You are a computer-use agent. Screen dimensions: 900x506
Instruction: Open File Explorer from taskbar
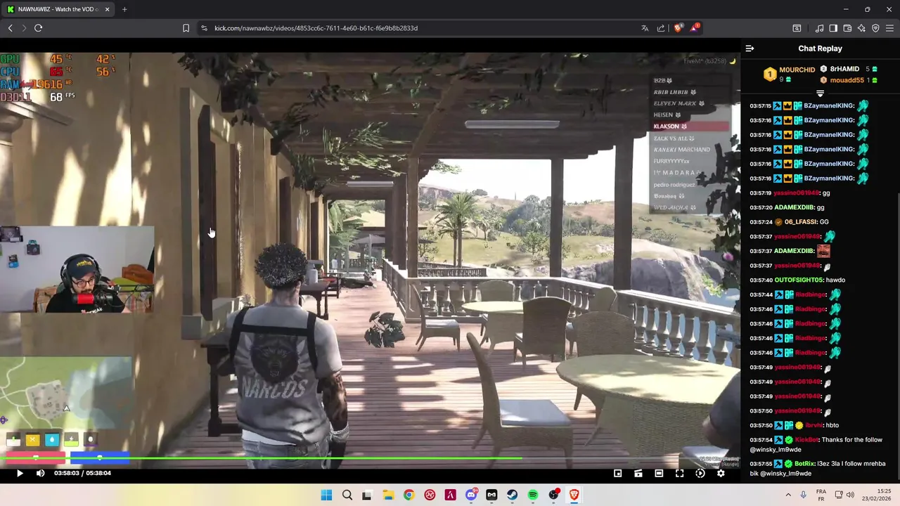point(388,495)
